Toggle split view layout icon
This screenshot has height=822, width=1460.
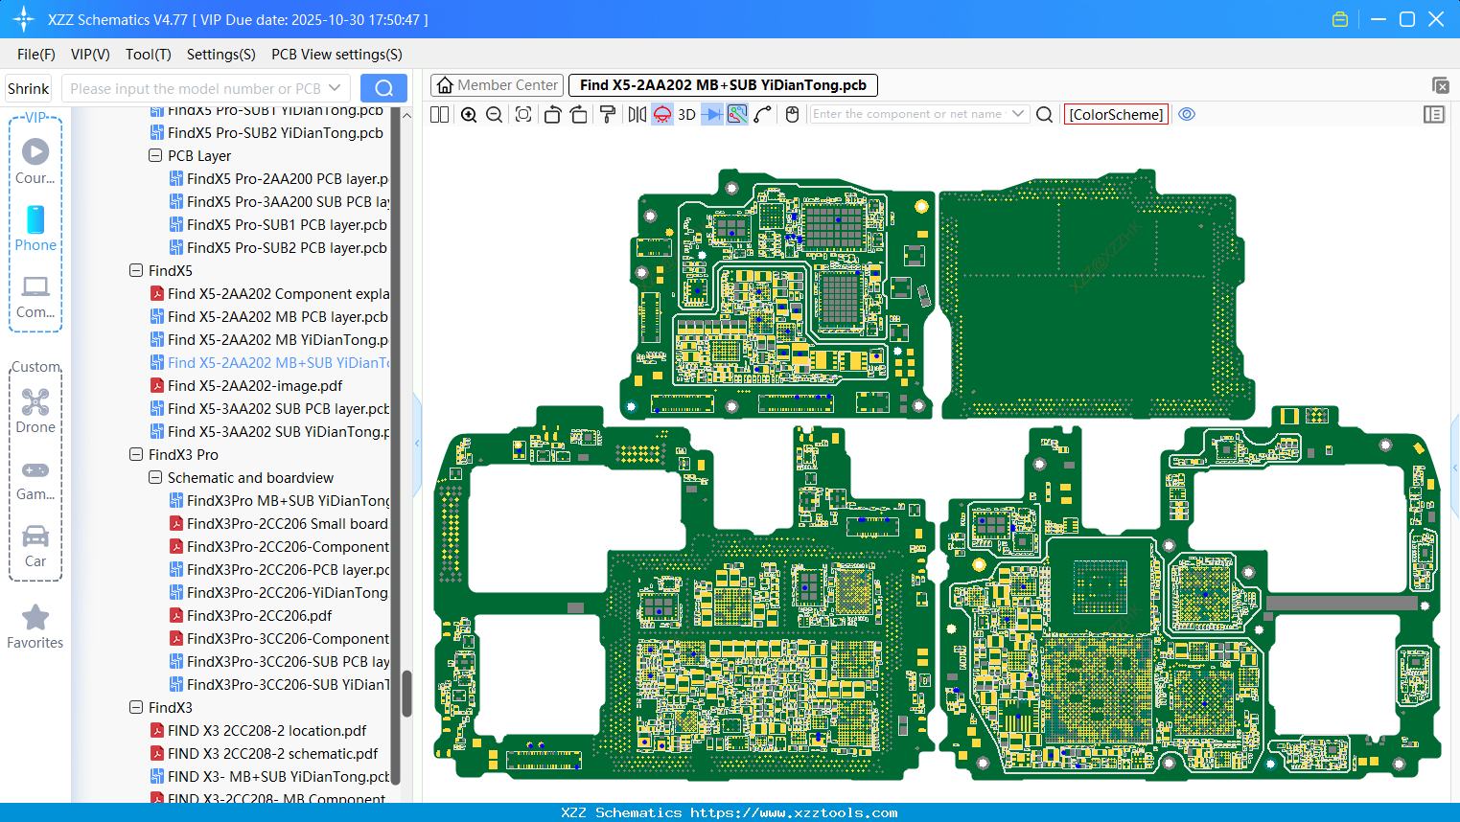tap(440, 115)
